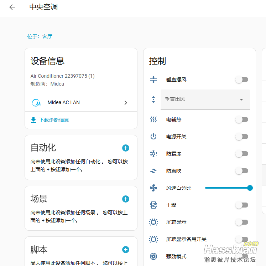Image resolution: width=266 pixels, height=266 pixels.
Task: Add a new scene with plus icon
Action: coord(125,199)
